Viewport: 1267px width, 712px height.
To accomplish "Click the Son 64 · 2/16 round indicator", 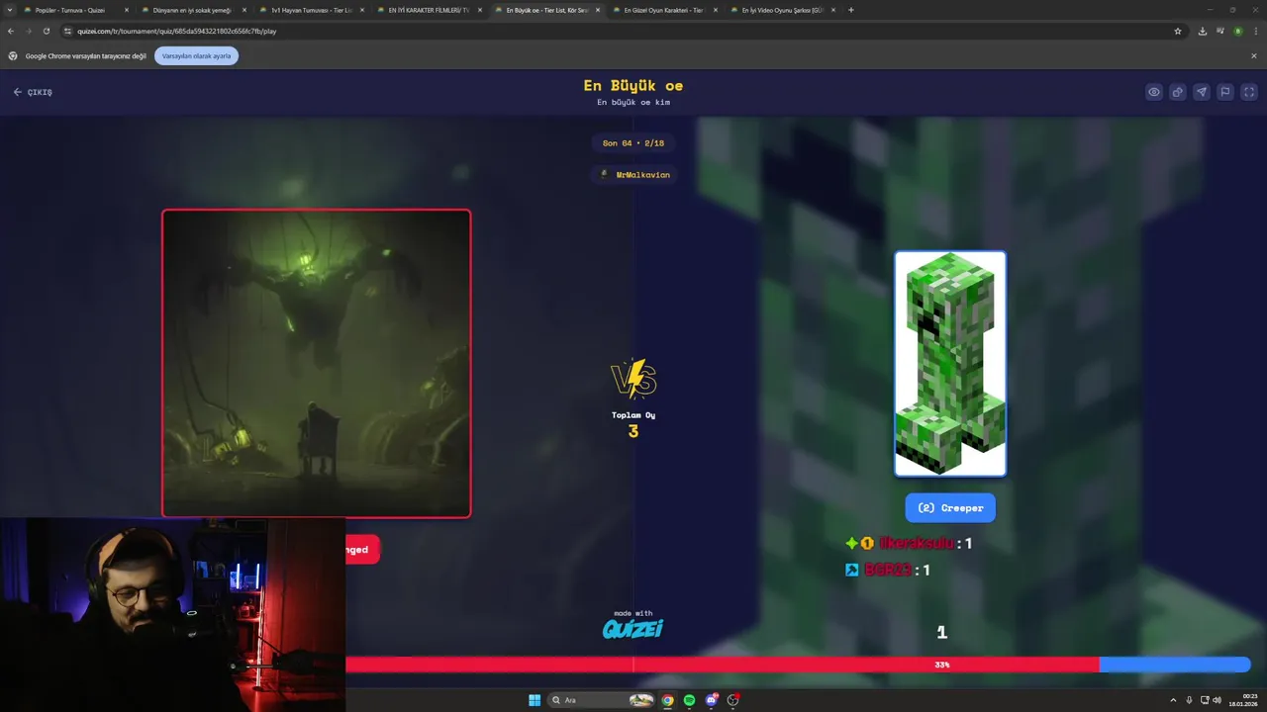I will click(633, 143).
